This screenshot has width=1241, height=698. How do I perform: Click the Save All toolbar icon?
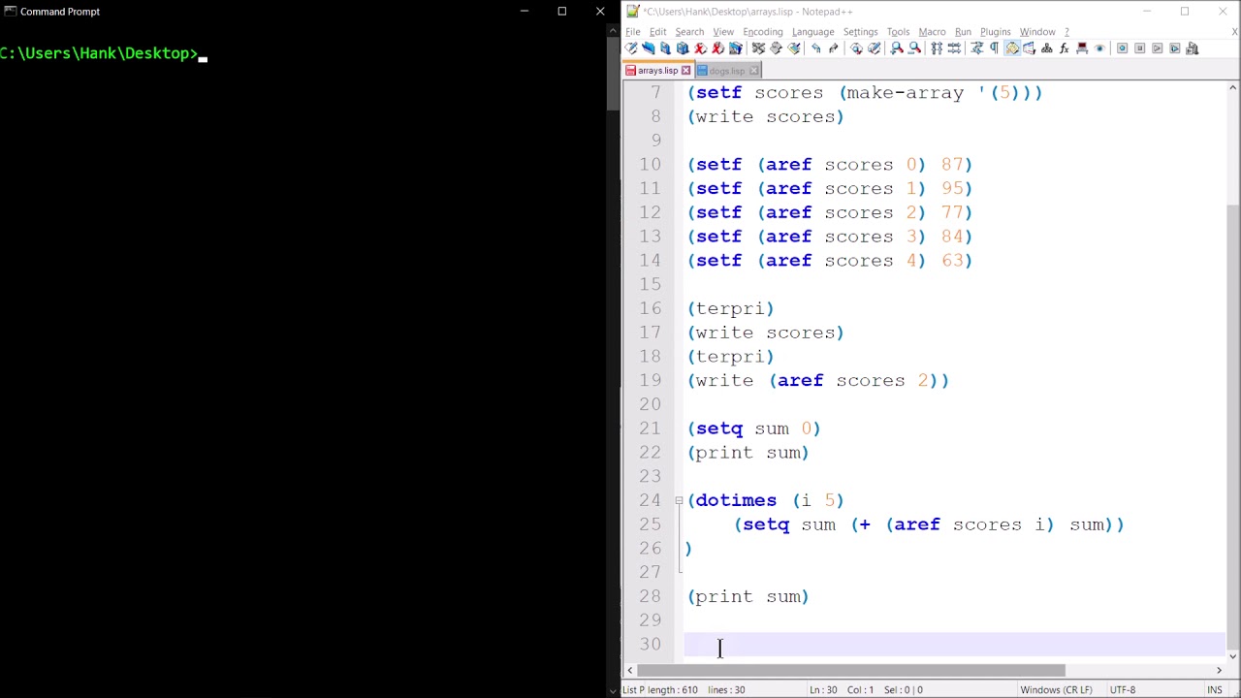click(683, 48)
